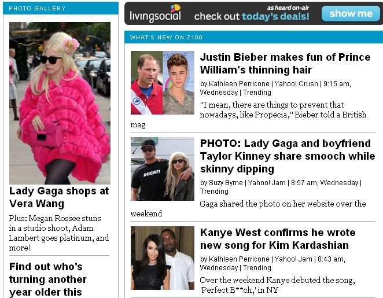Open Kanye West confirms new song headline
This screenshot has width=383, height=298.
tap(278, 239)
